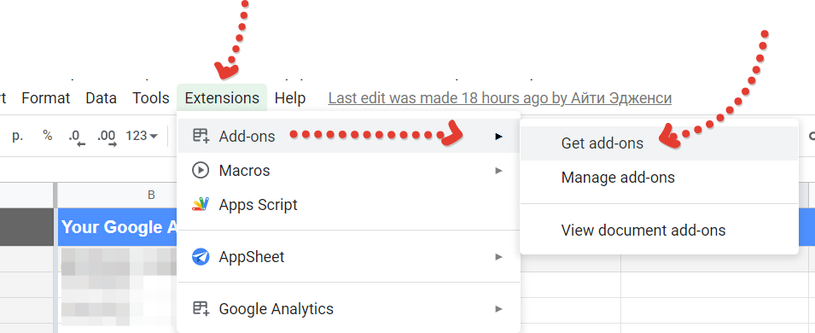Decrease decimal places in toolbar
Image resolution: width=815 pixels, height=333 pixels.
coord(77,137)
